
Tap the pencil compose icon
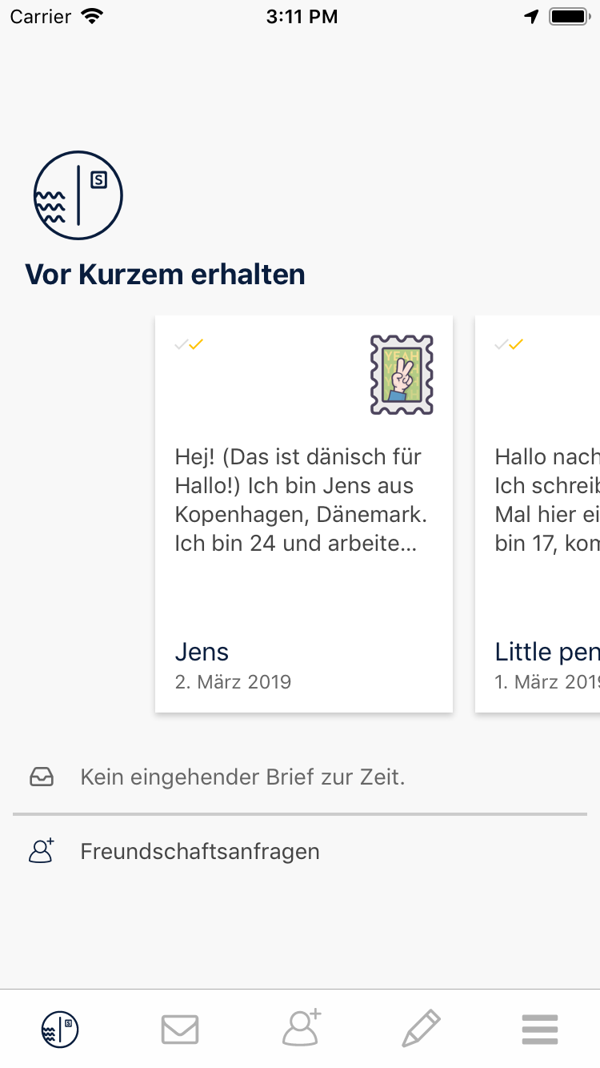(421, 1029)
